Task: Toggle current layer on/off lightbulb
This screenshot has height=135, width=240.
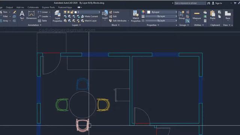Action: pyautogui.click(x=65, y=12)
